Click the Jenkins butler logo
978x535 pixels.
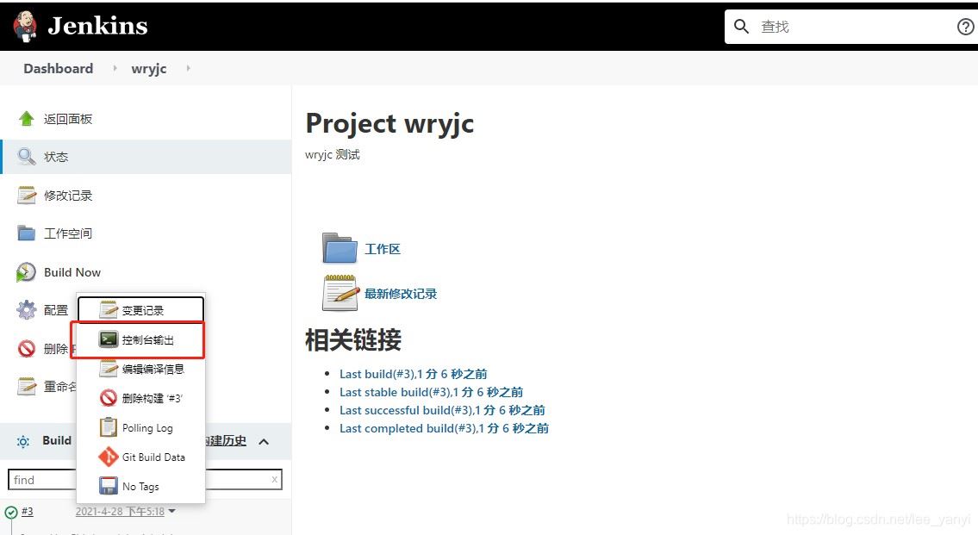click(x=25, y=26)
